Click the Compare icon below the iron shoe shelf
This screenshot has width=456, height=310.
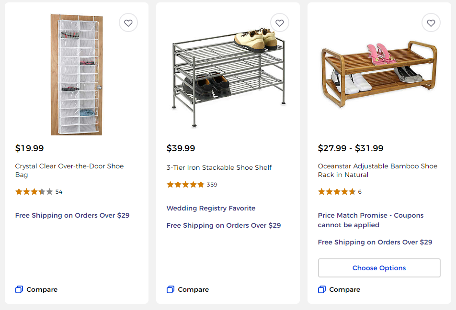tap(170, 289)
